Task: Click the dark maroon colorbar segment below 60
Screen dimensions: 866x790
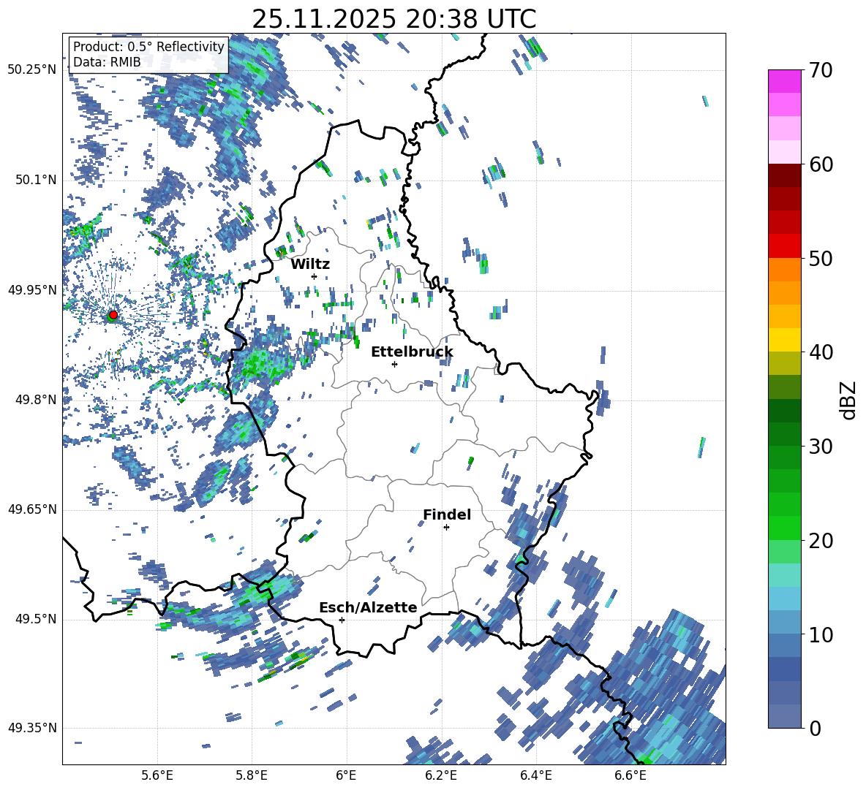Action: pos(784,175)
